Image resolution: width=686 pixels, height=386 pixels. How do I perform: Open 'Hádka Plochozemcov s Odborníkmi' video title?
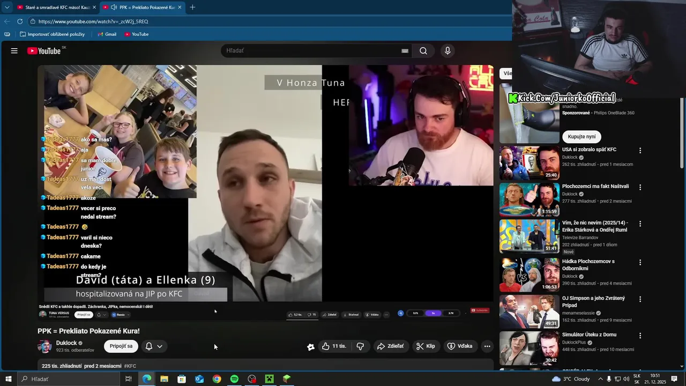point(588,265)
